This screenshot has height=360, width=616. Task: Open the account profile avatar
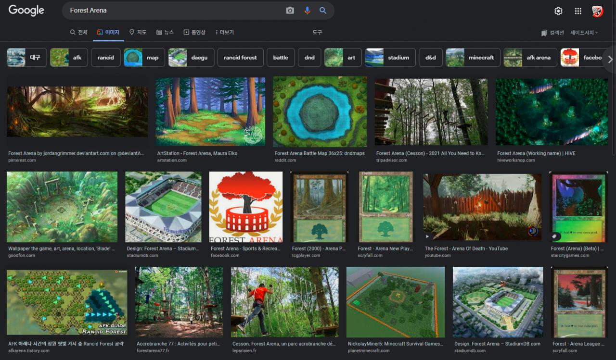tap(598, 11)
